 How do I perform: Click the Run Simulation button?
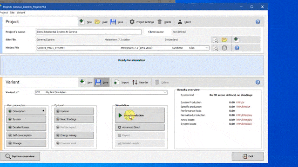pyautogui.click(x=140, y=115)
